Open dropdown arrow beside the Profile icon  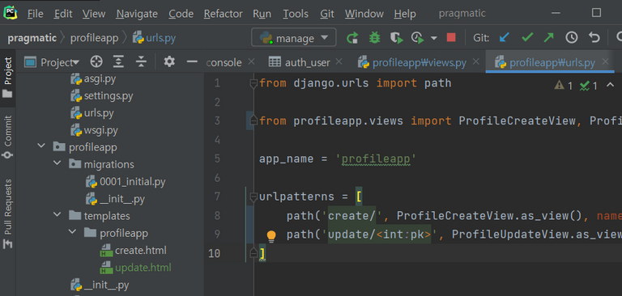pos(433,39)
